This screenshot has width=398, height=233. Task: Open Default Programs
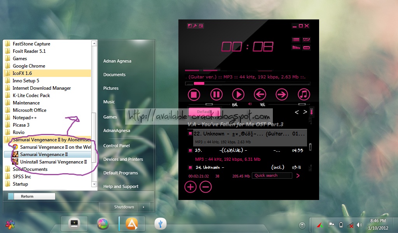[120, 173]
